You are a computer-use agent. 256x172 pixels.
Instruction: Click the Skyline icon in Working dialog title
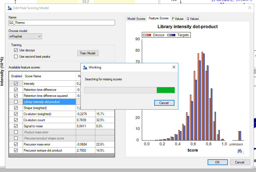pos(85,67)
